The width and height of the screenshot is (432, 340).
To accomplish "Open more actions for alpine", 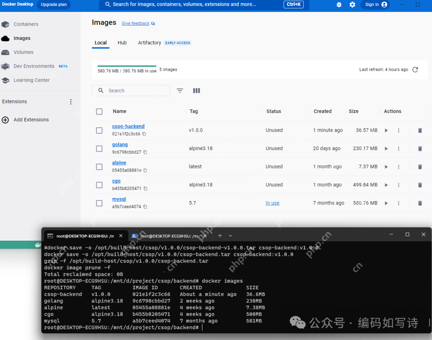I will (x=399, y=167).
